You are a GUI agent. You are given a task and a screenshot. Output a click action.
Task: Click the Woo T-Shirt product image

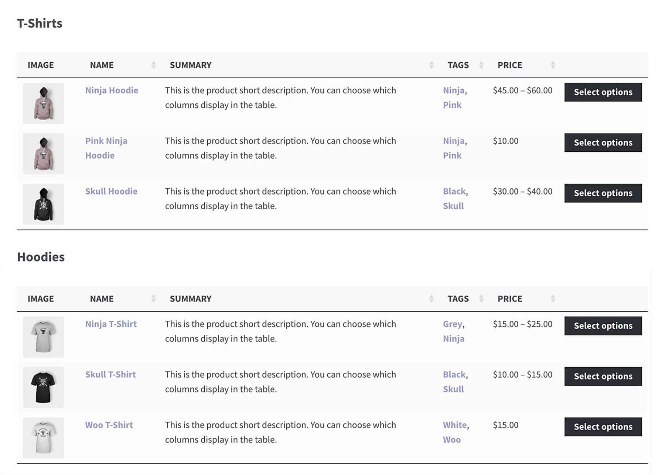(43, 438)
